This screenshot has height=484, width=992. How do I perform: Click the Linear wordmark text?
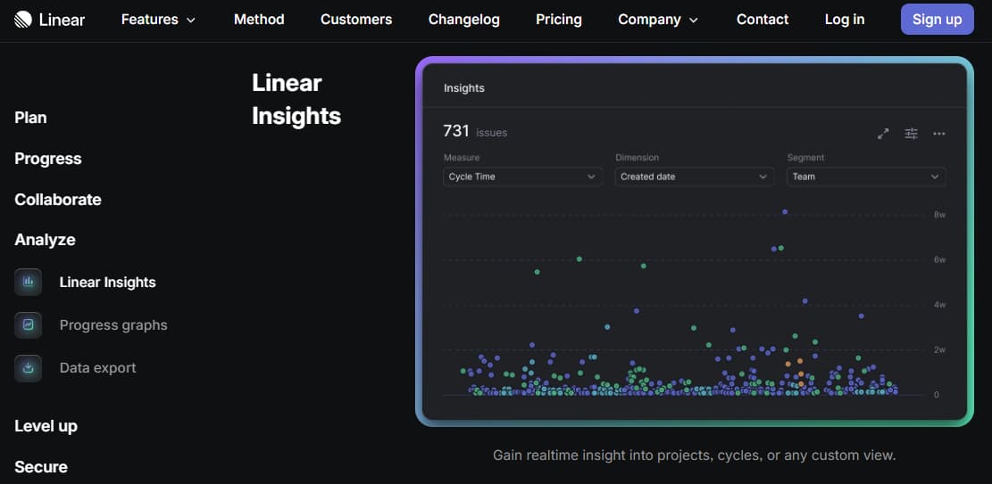62,20
